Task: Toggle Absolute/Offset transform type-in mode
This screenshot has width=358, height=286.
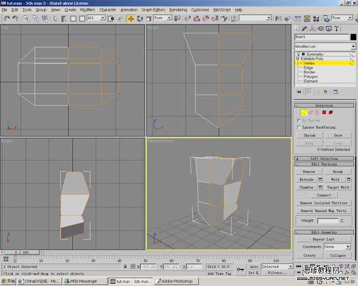Action: coord(133,266)
